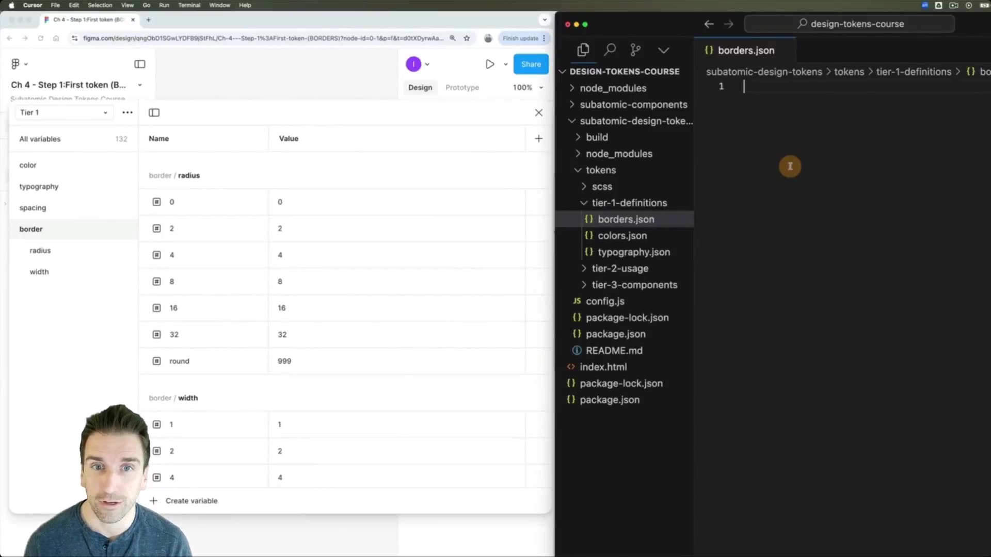Open a new Chrome tab with plus
The width and height of the screenshot is (991, 557).
(149, 20)
